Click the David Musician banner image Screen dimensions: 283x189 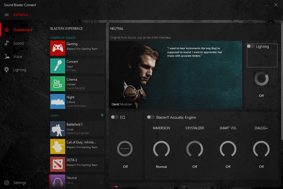tap(175, 74)
